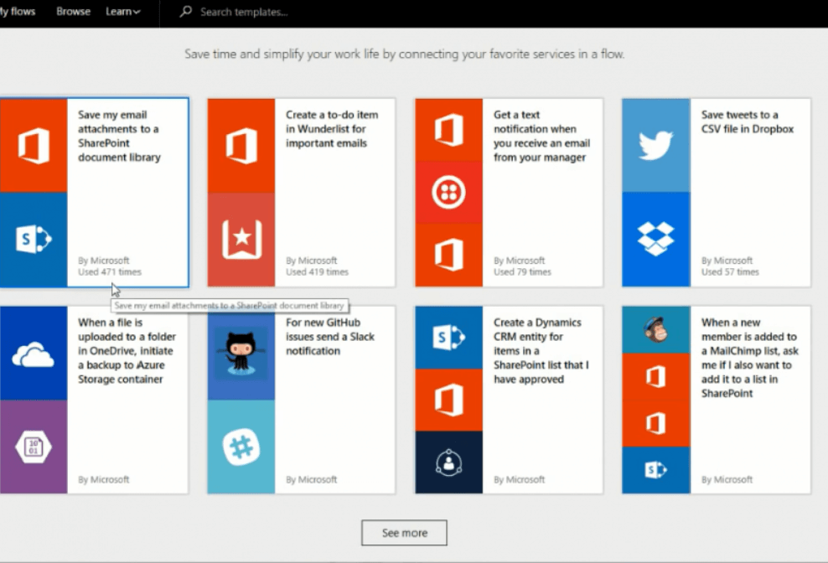Expand the Learn dropdown menu
The image size is (828, 563).
coord(122,11)
